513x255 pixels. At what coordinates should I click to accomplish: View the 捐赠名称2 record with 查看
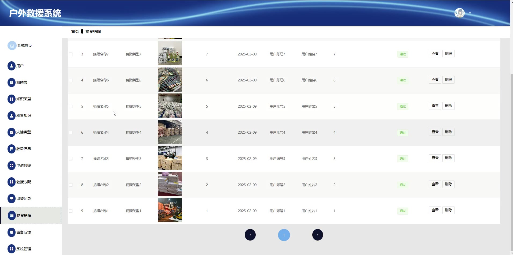[x=435, y=184]
